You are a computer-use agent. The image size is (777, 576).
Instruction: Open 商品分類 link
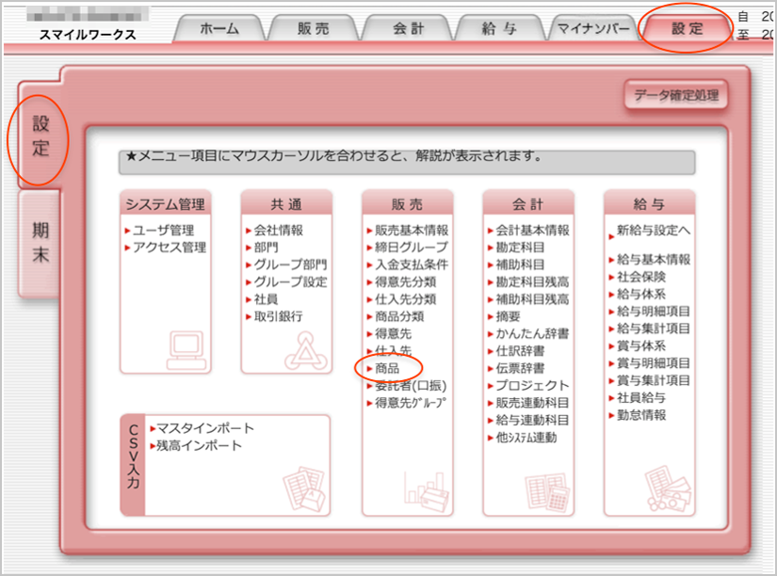click(x=399, y=316)
